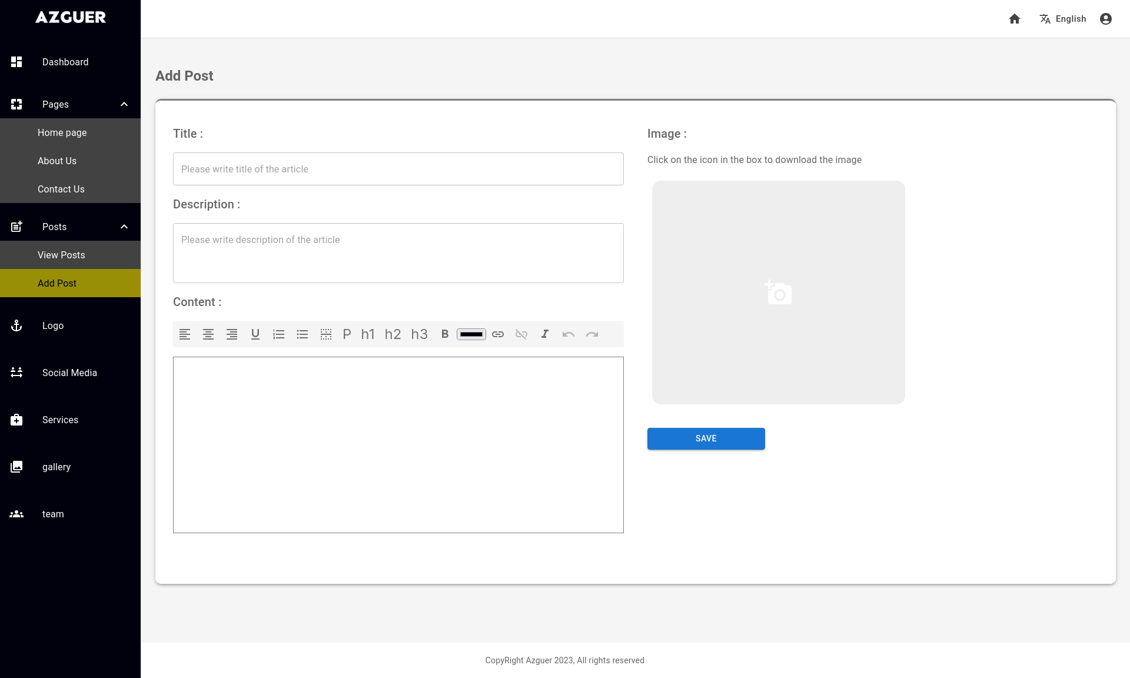
Task: Open the user account icon
Action: click(1106, 19)
